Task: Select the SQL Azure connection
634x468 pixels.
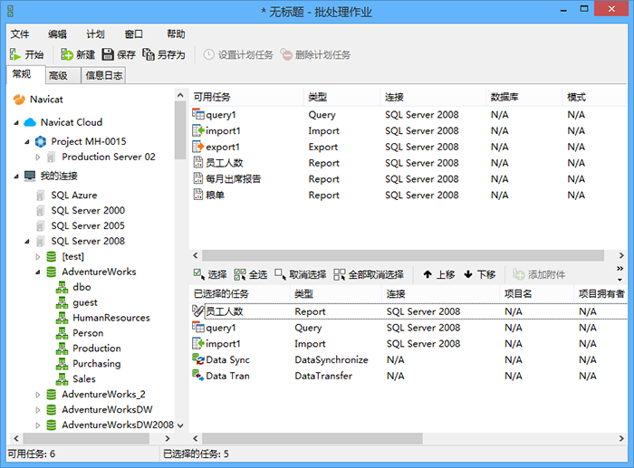Action: pyautogui.click(x=74, y=196)
